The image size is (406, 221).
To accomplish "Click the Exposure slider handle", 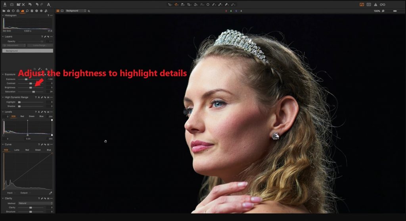I will point(26,79).
